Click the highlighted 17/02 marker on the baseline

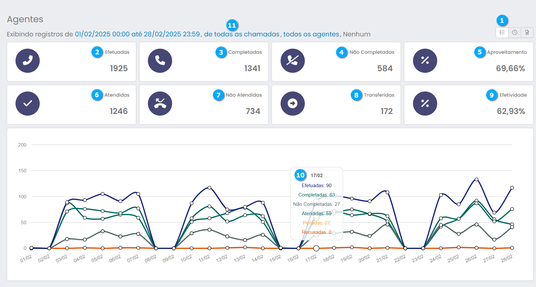click(x=316, y=248)
